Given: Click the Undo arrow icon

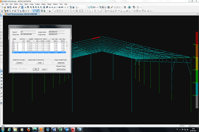Looking at the screenshot, I should click(x=14, y=7).
